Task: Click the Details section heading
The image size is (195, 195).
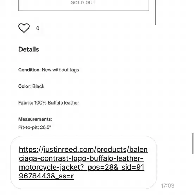Action: [x=29, y=49]
